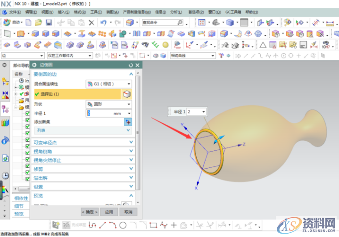Open the G1 (相切) continuity dropdown
The height and width of the screenshot is (237, 339).
pyautogui.click(x=108, y=84)
